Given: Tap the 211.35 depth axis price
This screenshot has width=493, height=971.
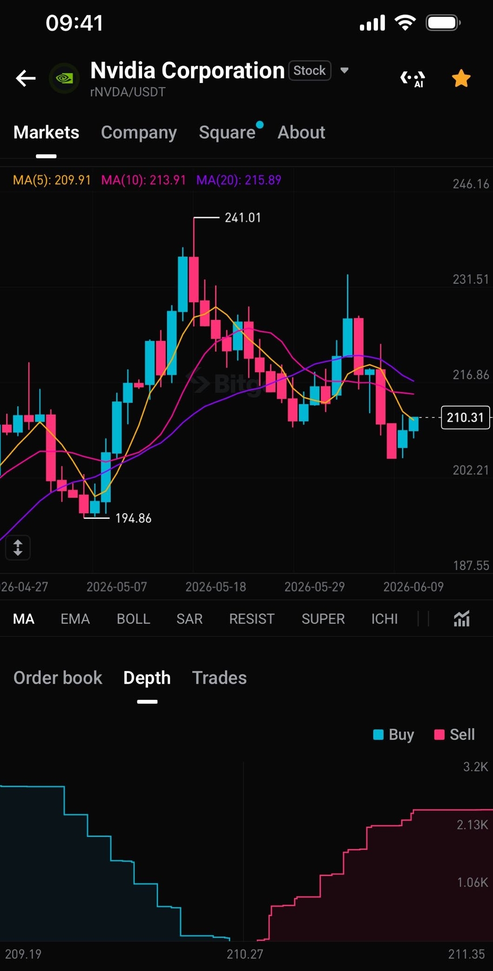Looking at the screenshot, I should pyautogui.click(x=466, y=954).
